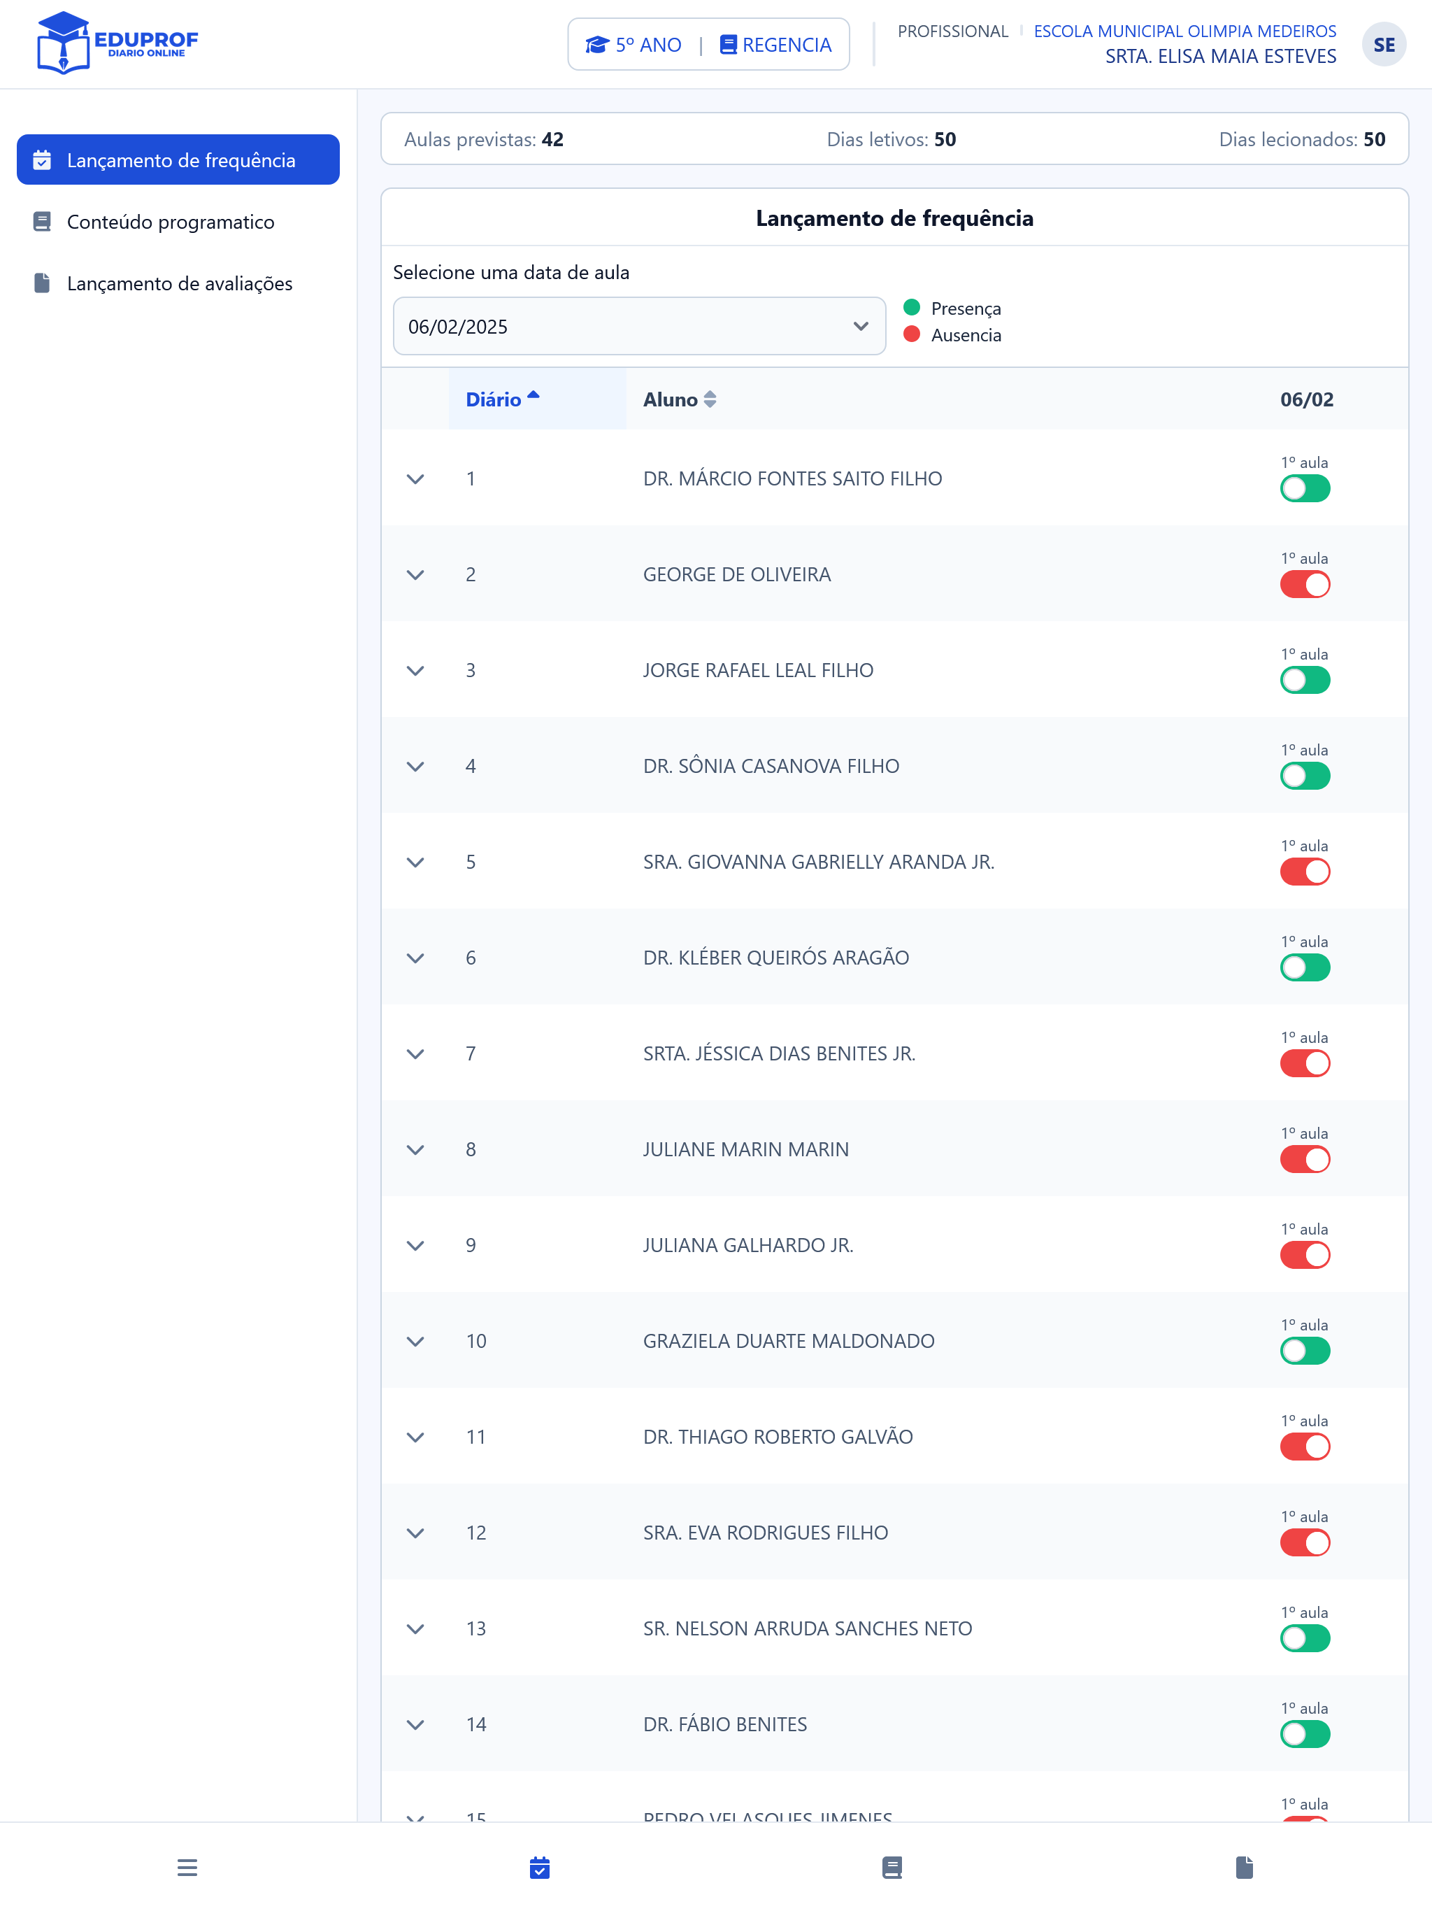The width and height of the screenshot is (1432, 1911).
Task: Click student name GRAZIELA DUARTE MALDONADO
Action: (789, 1341)
